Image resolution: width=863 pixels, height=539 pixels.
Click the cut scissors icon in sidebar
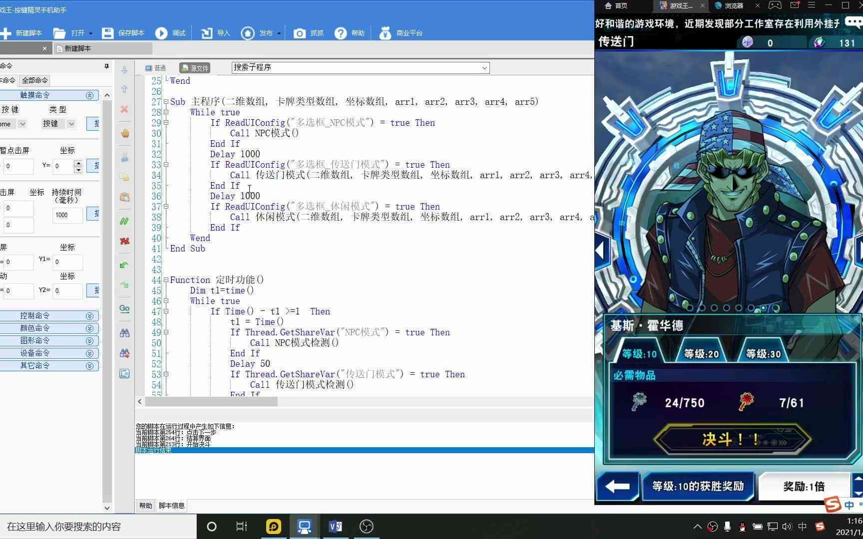click(x=124, y=157)
